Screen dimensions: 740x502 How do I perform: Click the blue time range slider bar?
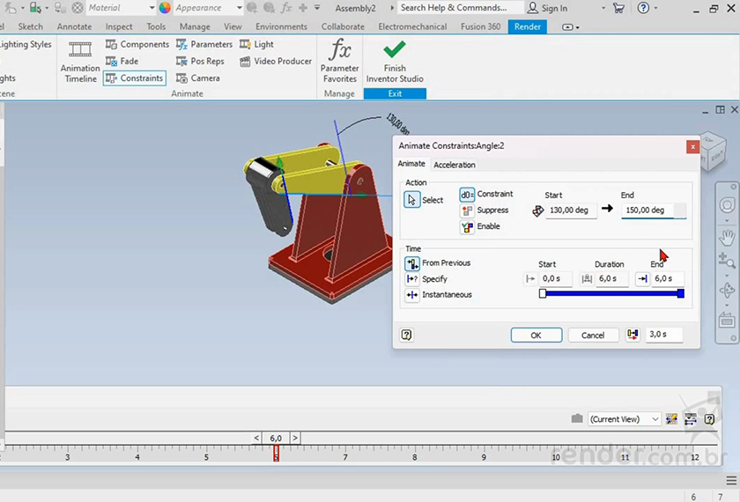point(611,294)
